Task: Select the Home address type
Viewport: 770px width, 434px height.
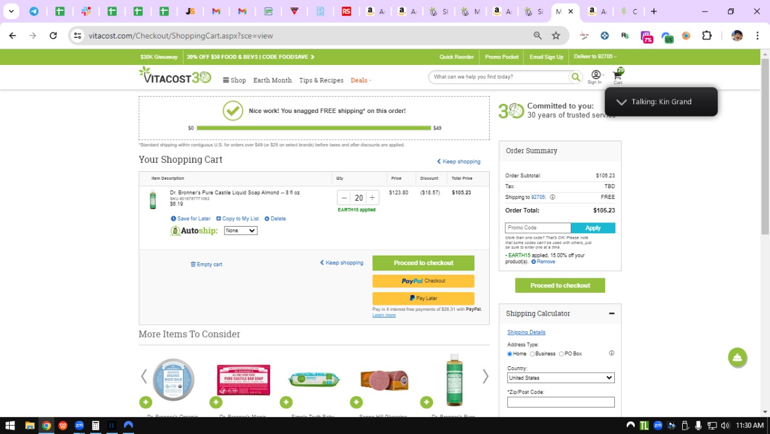Action: pos(510,353)
